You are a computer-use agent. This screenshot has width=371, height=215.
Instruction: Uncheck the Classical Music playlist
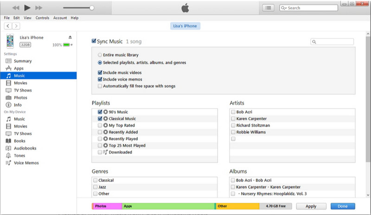tap(100, 119)
